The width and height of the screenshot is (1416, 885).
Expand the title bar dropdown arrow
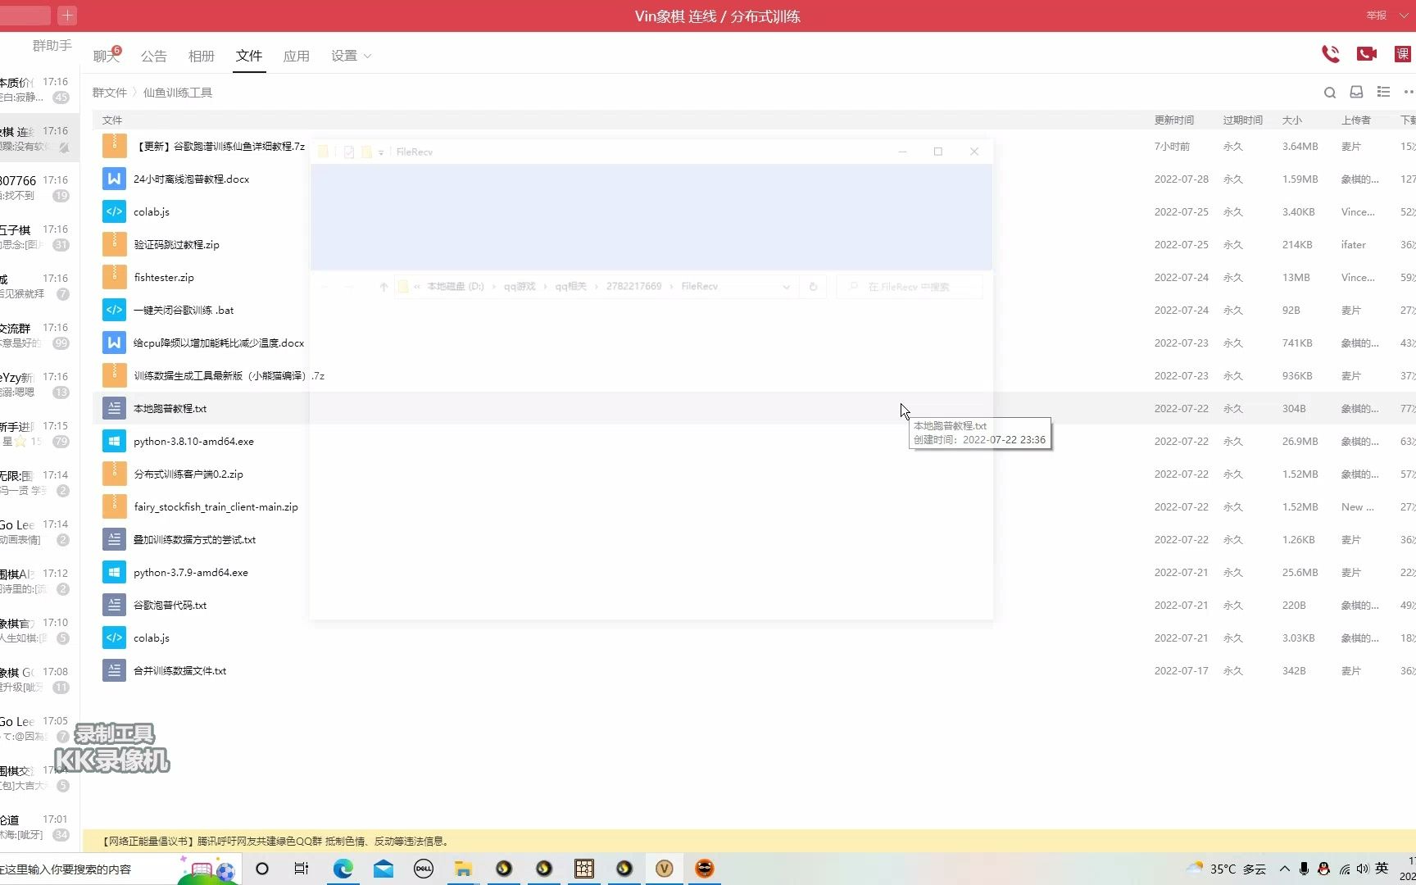tap(1404, 16)
